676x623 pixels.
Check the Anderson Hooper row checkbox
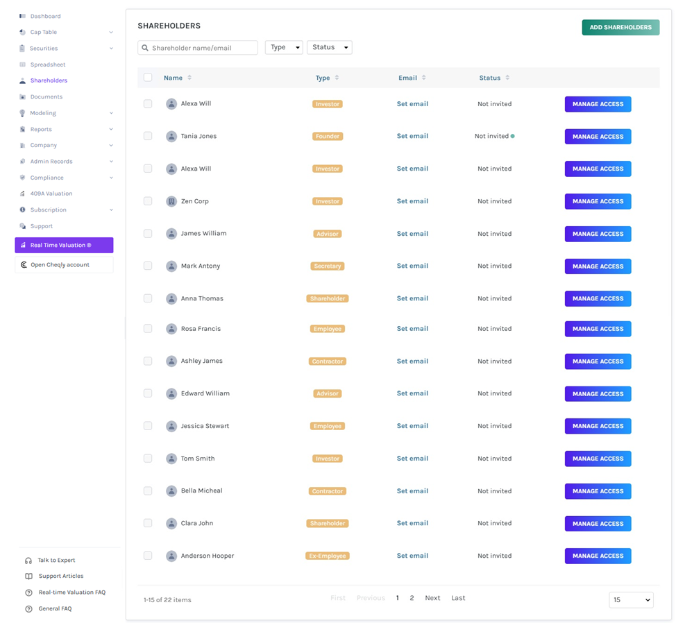click(148, 556)
